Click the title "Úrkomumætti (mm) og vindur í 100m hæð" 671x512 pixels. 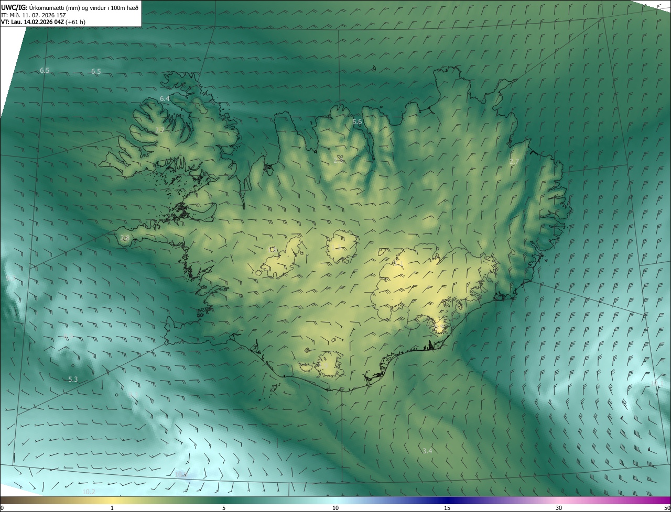click(x=84, y=7)
